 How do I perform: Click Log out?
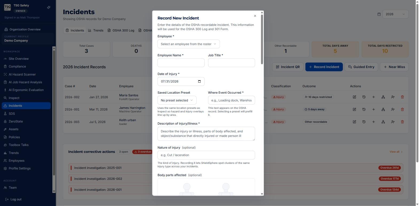pos(13,199)
